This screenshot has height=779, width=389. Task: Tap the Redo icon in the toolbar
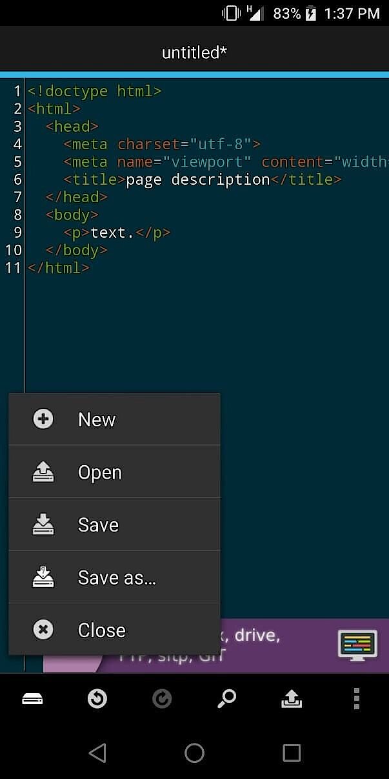click(162, 698)
